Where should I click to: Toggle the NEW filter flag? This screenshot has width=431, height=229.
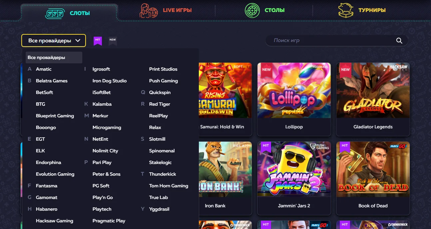point(113,41)
